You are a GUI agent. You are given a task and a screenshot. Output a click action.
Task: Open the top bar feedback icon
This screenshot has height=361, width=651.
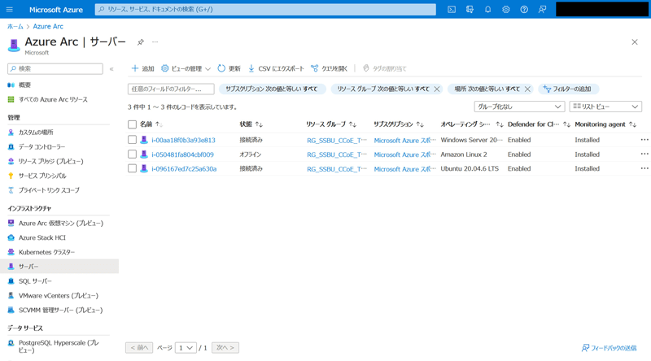(x=542, y=10)
